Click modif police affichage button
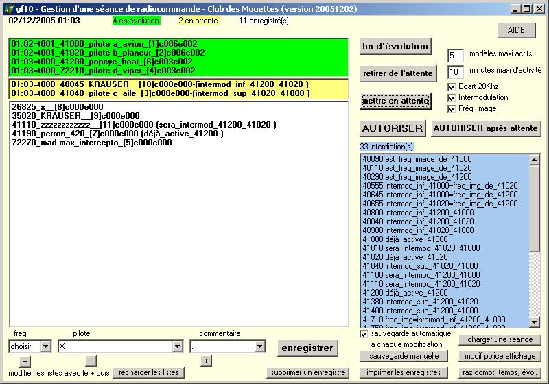Image resolution: width=549 pixels, height=384 pixels. click(500, 356)
